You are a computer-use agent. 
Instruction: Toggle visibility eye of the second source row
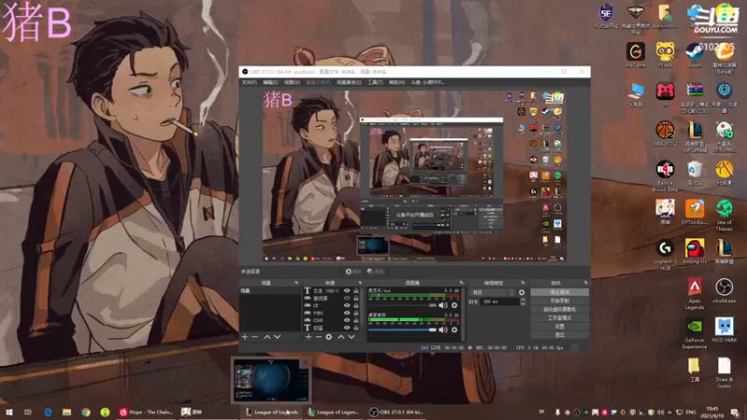(346, 298)
